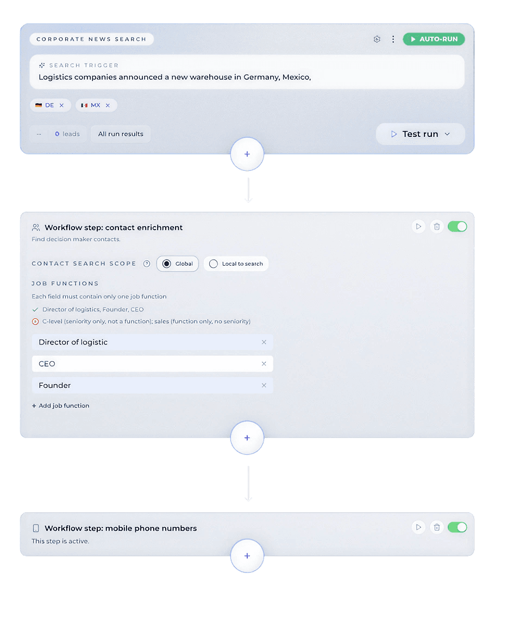Screen dimensions: 520x628
Task: Click the CEO job function field
Action: (x=147, y=364)
